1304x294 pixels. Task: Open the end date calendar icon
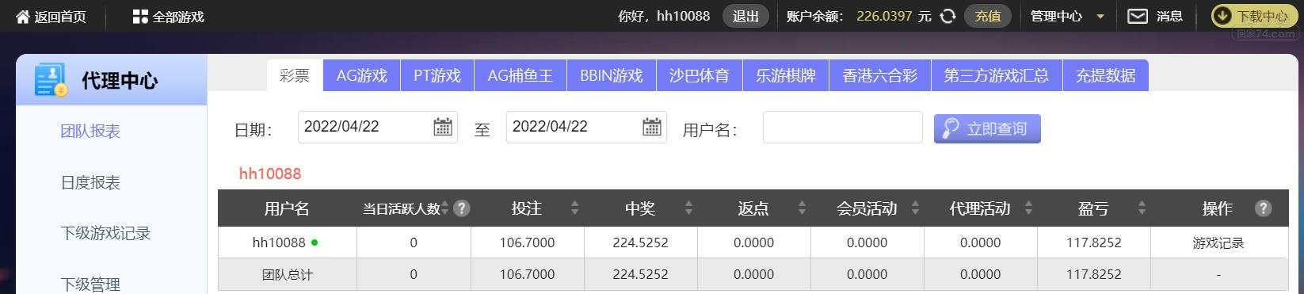pos(652,127)
